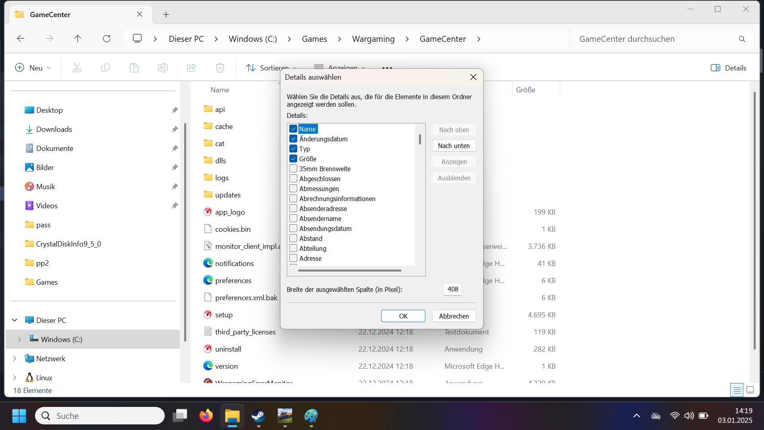Viewport: 764px width, 430px height.
Task: Confirm dialog with OK button
Action: pos(403,316)
